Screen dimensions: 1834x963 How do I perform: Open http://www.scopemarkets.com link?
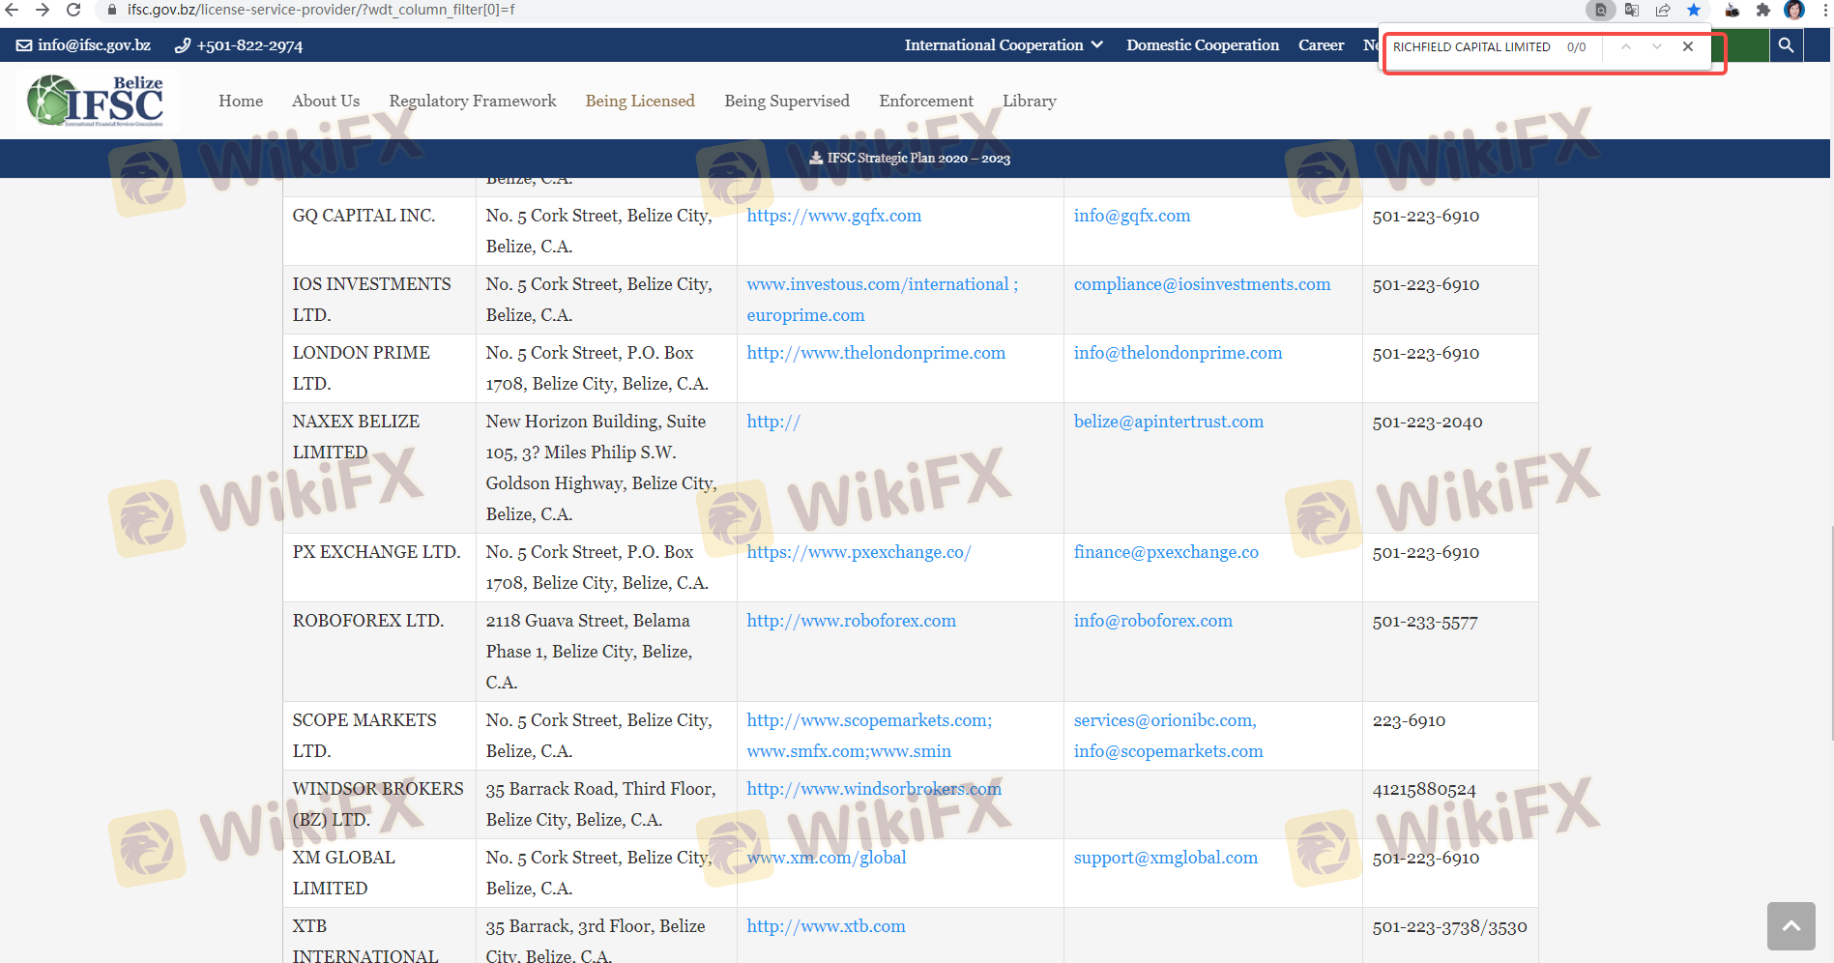[869, 720]
